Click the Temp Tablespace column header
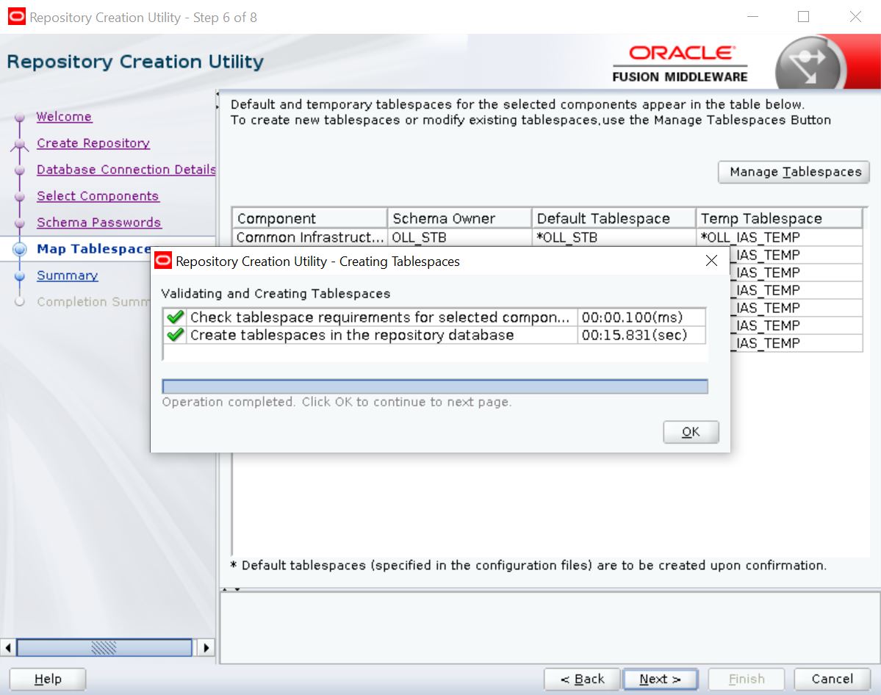Viewport: 881px width, 695px height. tap(780, 218)
